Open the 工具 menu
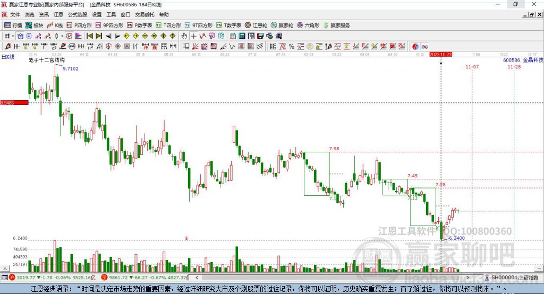 pyautogui.click(x=111, y=14)
